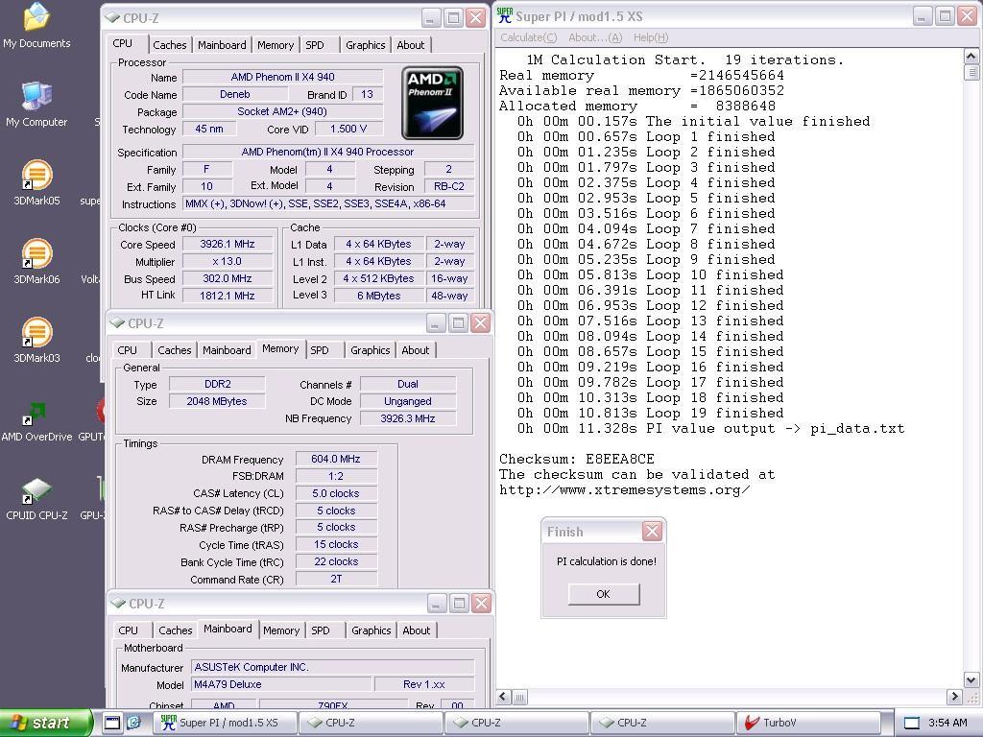Click the Start button

tap(46, 723)
